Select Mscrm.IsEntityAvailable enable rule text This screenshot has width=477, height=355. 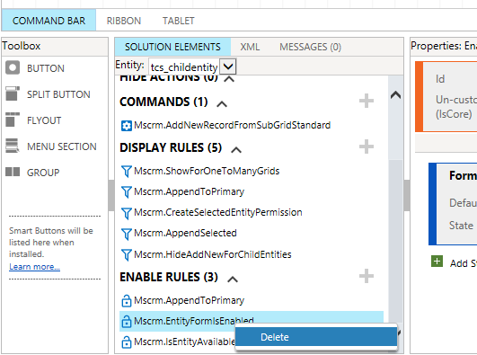[184, 342]
